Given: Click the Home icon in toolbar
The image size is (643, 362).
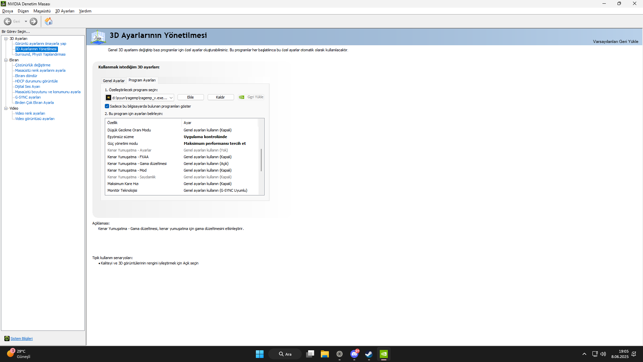Looking at the screenshot, I should click(x=49, y=21).
